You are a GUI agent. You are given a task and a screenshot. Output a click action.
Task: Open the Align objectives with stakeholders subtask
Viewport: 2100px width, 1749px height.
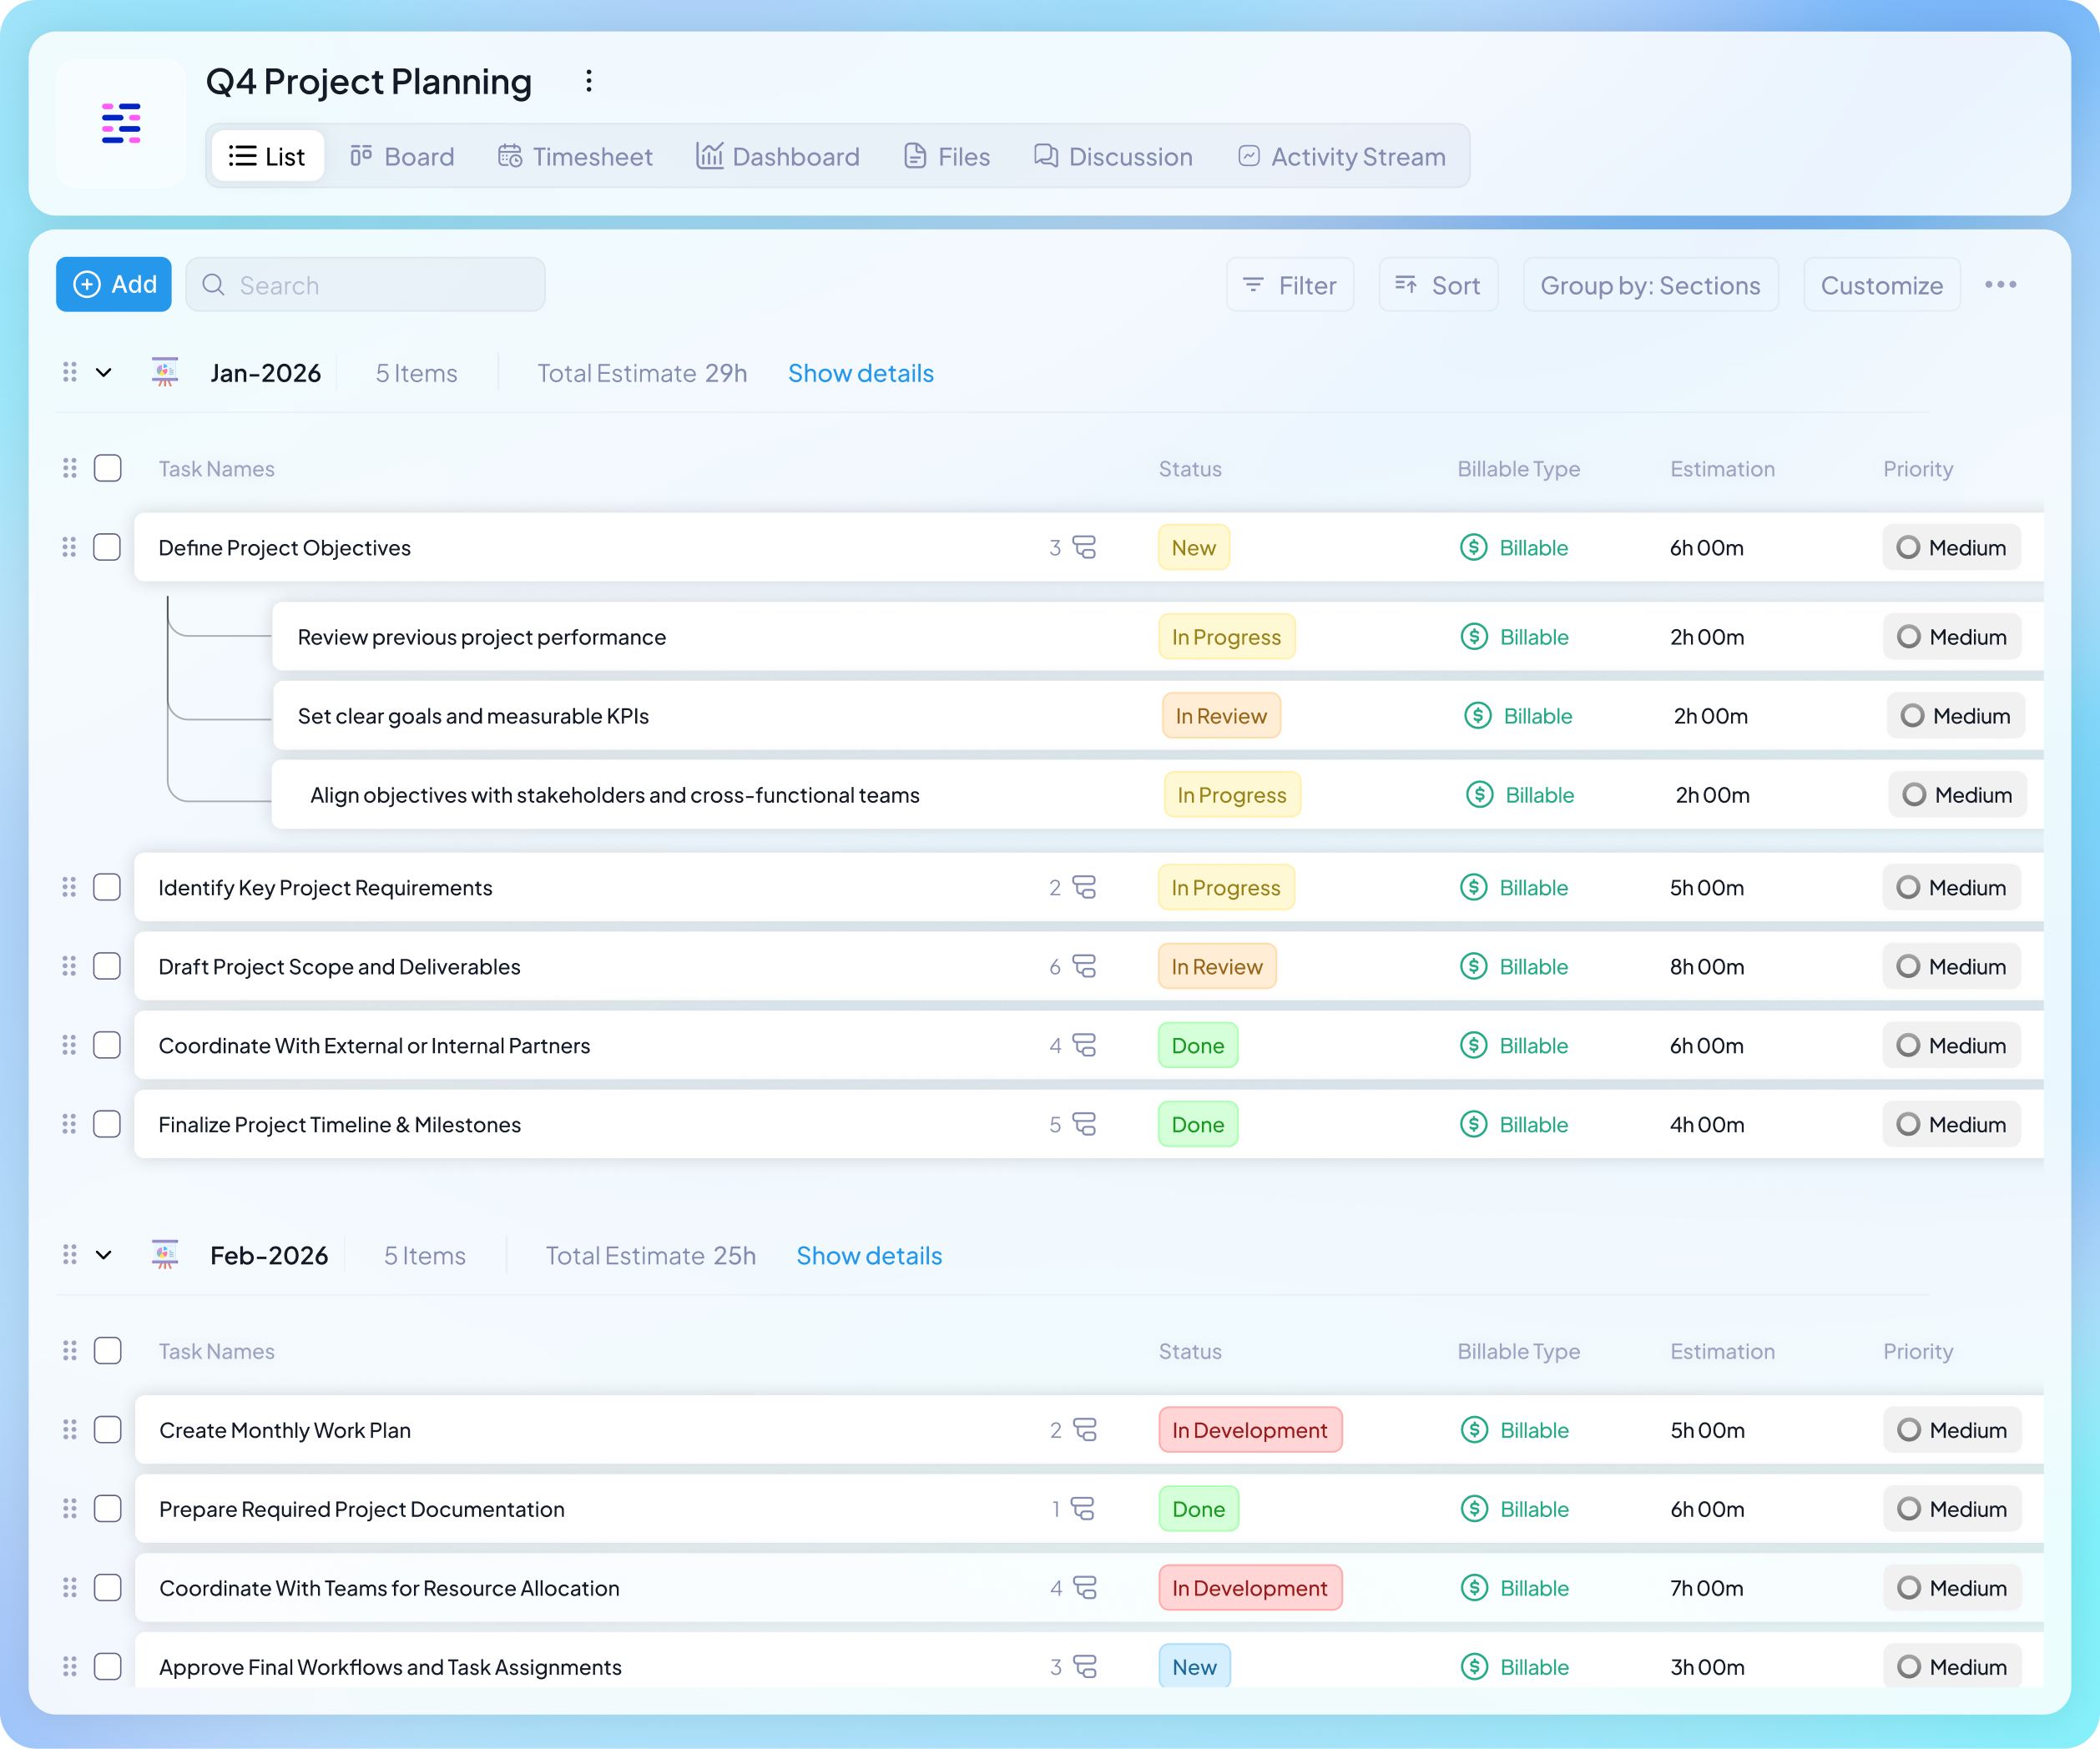(614, 795)
